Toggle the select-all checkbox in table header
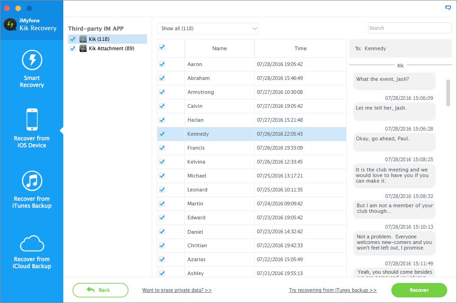This screenshot has width=457, height=303. [x=162, y=47]
